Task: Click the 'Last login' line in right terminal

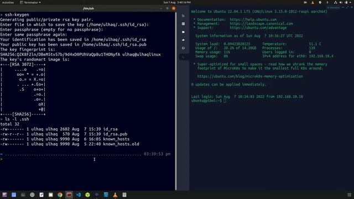Action: (x=247, y=97)
